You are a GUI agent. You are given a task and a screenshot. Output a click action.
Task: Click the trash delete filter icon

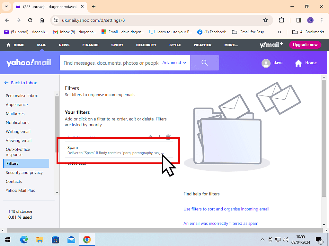click(168, 137)
